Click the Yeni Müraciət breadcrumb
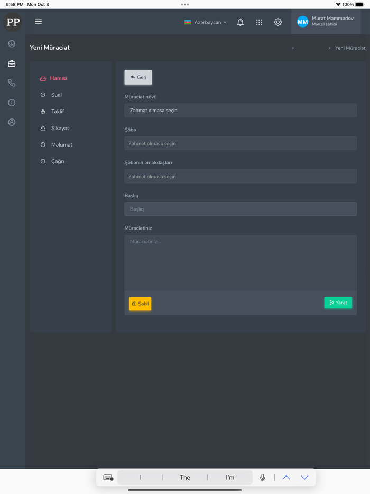Screen dimensions: 370x494 pos(350,48)
